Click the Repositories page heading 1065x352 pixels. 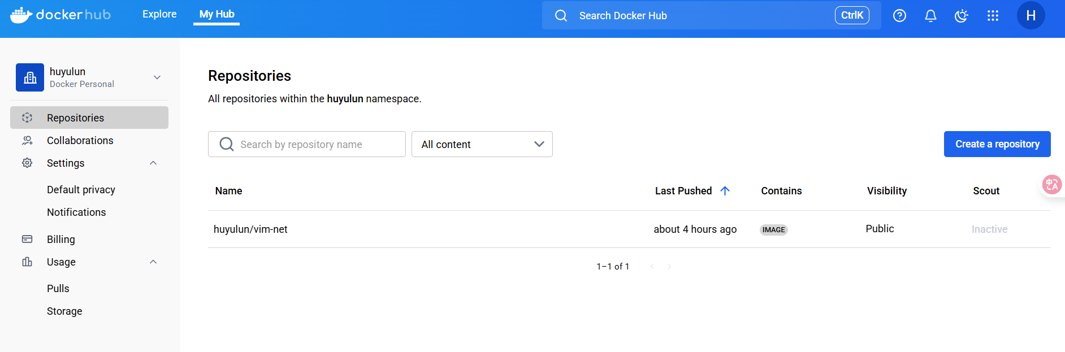point(249,76)
